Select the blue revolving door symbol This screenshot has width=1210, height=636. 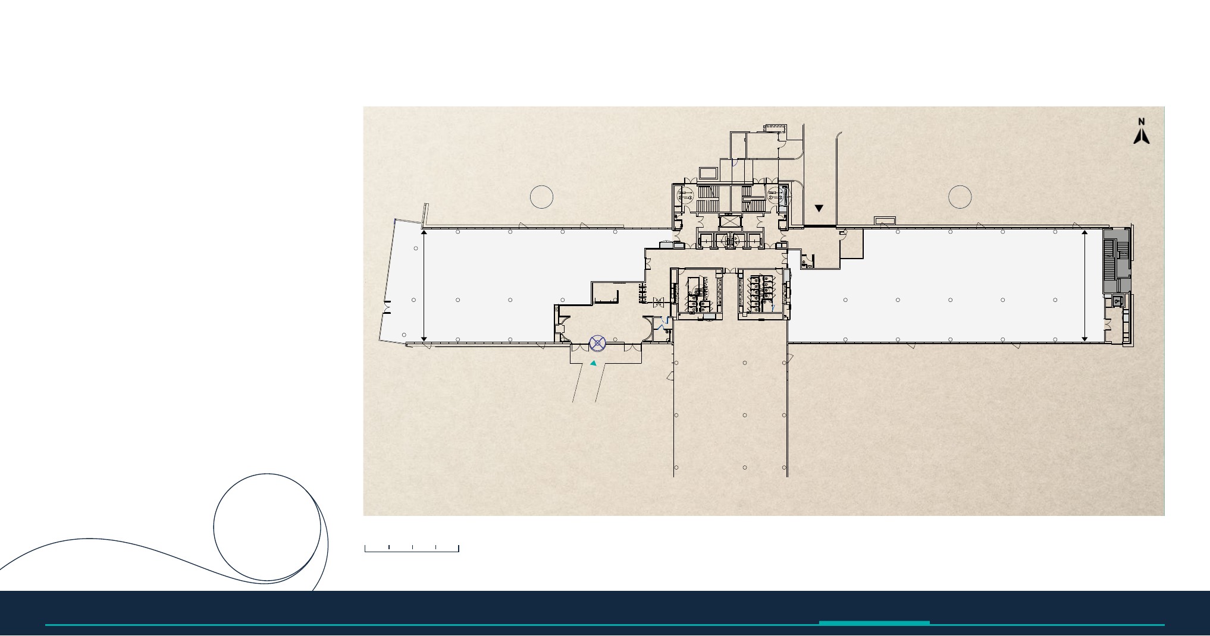click(x=597, y=343)
